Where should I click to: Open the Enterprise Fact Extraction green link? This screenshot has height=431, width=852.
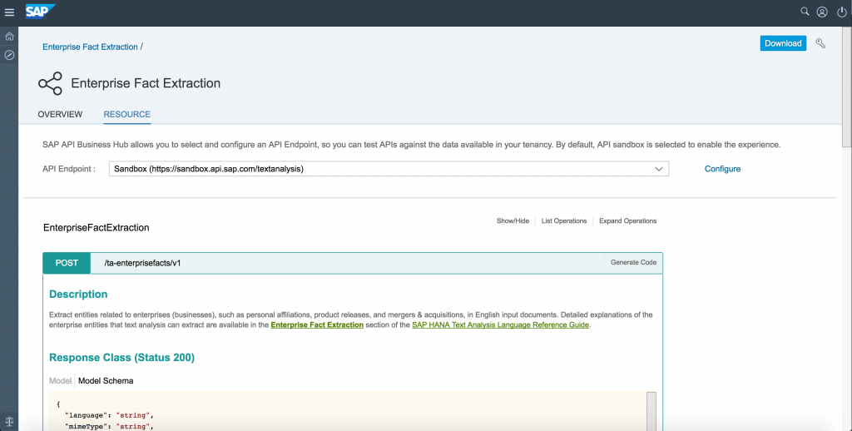point(317,325)
